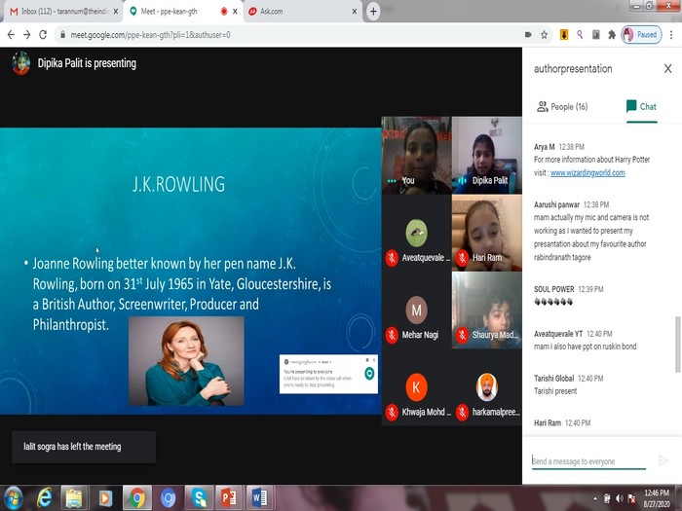682x511 pixels.
Task: Click Dipika Palit's presenter avatar
Action: point(20,63)
